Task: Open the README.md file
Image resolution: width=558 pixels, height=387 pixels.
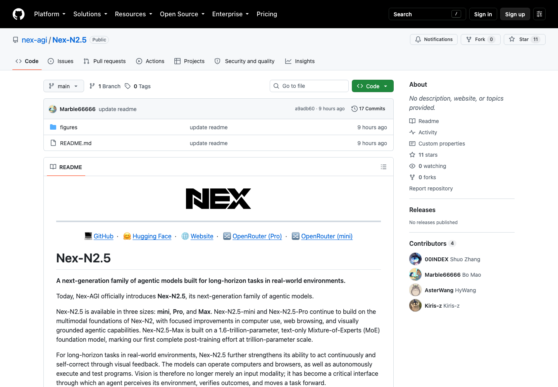Action: click(76, 143)
